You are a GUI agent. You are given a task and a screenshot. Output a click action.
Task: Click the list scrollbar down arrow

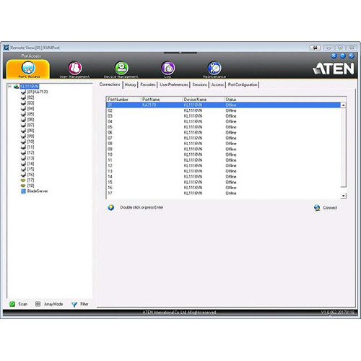pos(344,196)
